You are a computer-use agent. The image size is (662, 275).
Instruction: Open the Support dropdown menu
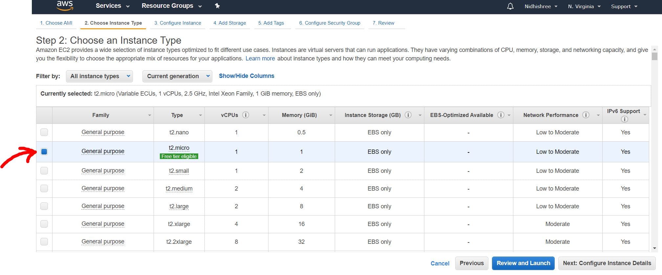tap(624, 6)
